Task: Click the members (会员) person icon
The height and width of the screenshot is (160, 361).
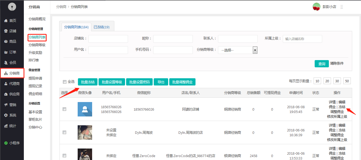Action: 6,63
